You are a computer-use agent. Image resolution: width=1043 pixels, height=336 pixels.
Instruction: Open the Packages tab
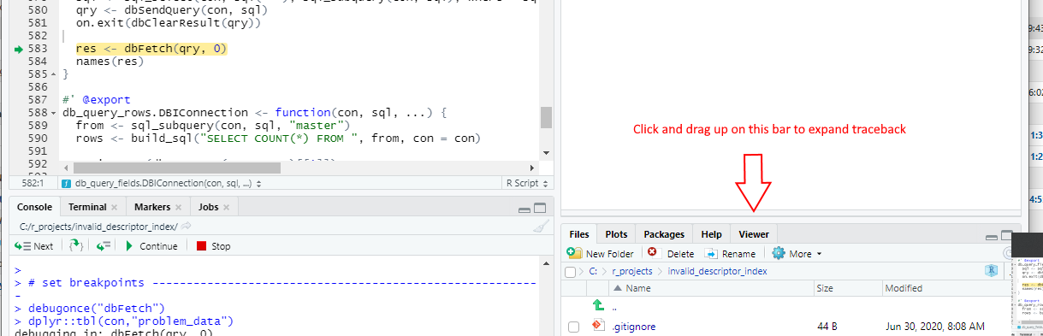click(x=664, y=234)
